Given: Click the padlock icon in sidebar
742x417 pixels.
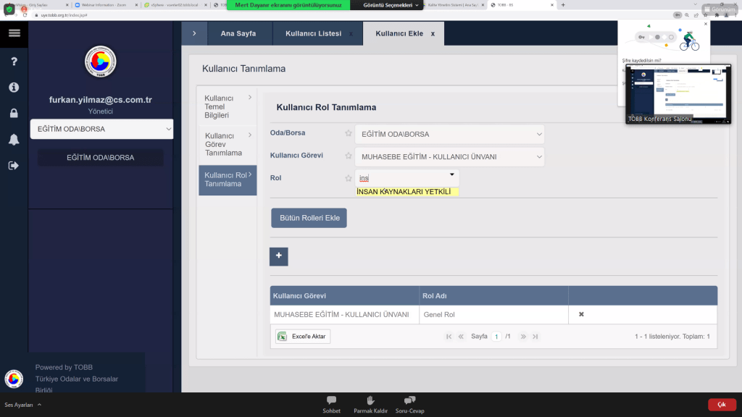Looking at the screenshot, I should tap(14, 113).
